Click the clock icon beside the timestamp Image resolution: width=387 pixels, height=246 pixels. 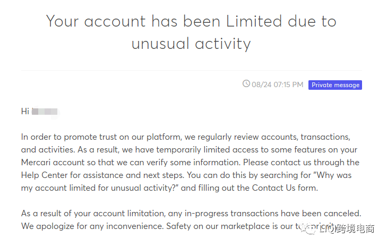click(246, 84)
